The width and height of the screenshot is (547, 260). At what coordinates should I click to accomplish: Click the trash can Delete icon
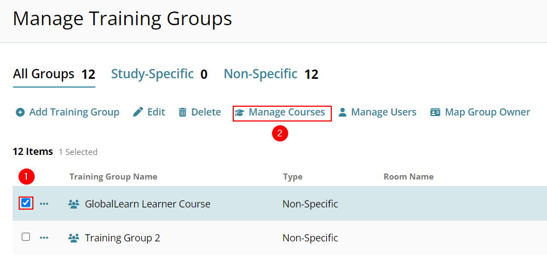tap(182, 113)
